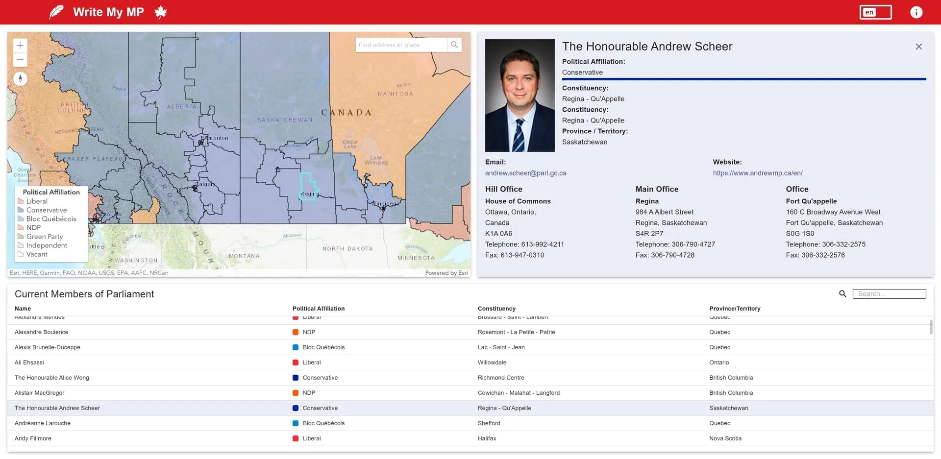941x459 pixels.
Task: Open the andrewmp.ca website link
Action: tap(758, 173)
